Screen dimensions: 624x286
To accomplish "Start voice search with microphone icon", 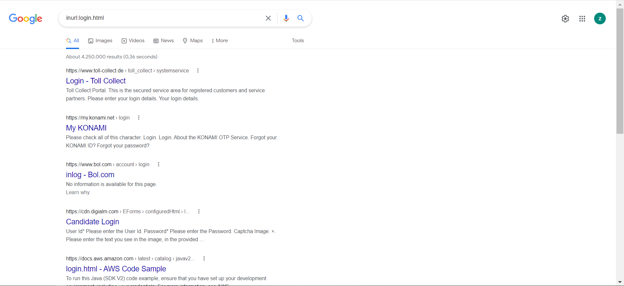I will [286, 18].
